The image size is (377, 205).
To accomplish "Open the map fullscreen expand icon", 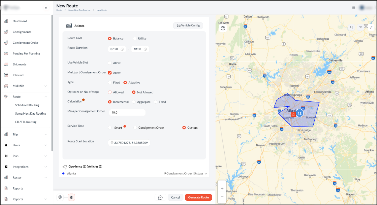I will click(x=371, y=27).
